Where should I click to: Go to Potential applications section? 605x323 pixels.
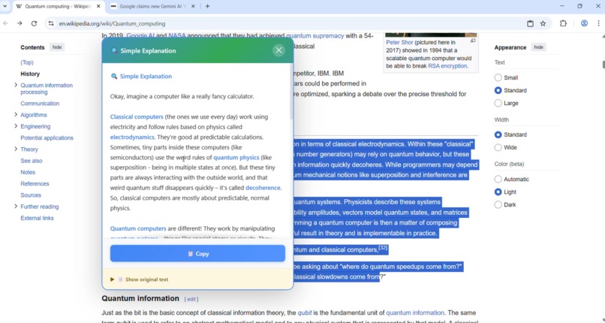[47, 137]
